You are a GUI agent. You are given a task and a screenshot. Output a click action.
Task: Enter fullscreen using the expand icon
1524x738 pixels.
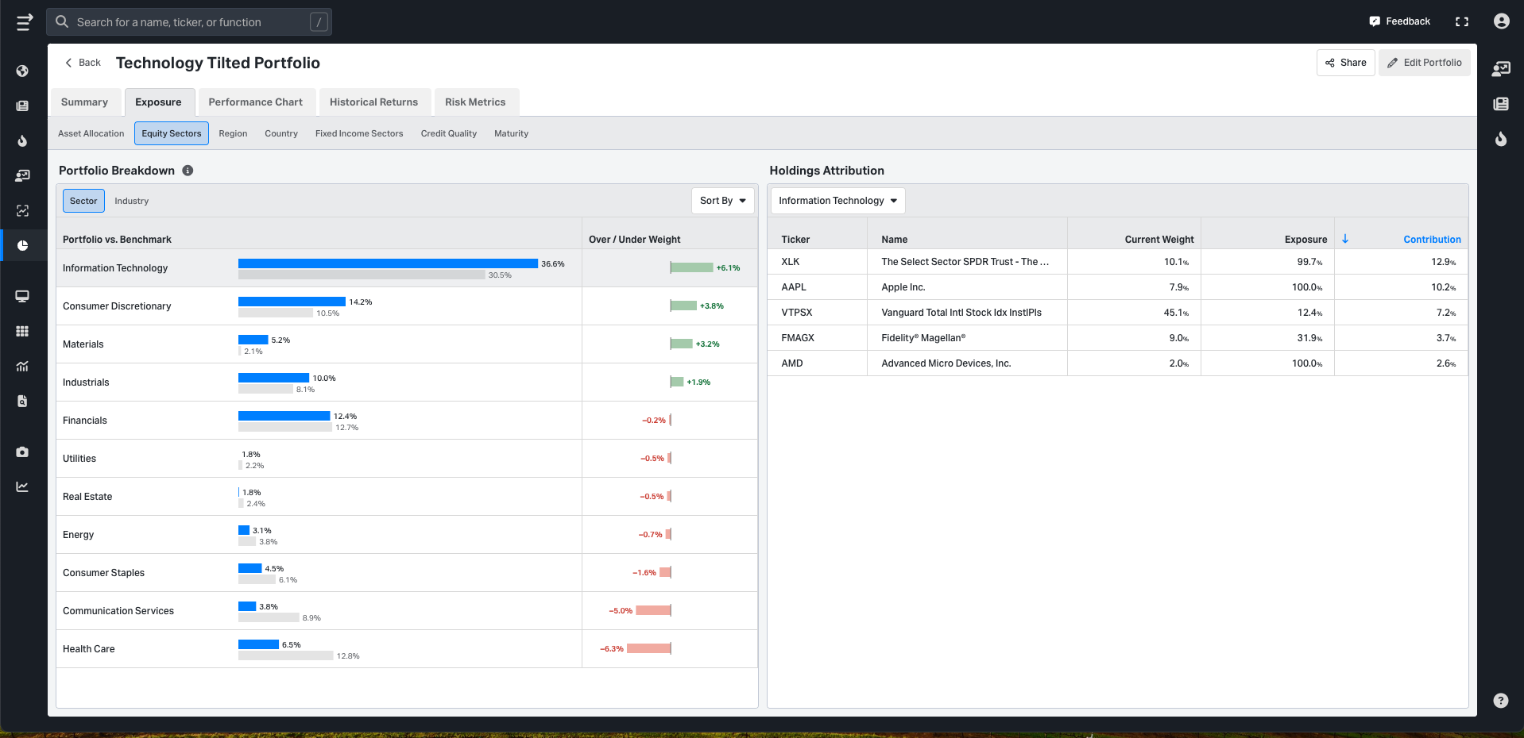point(1461,21)
